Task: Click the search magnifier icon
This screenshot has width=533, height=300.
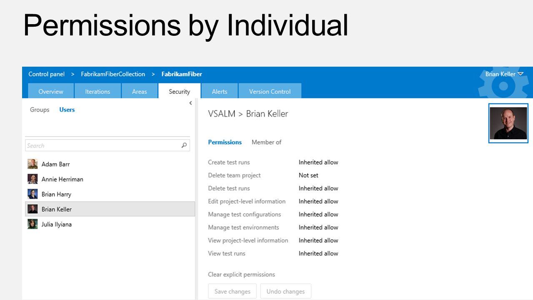Action: click(184, 145)
